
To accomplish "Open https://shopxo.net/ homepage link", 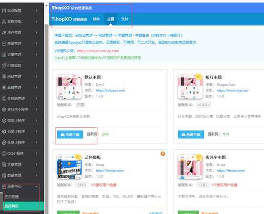I will 111,91.
